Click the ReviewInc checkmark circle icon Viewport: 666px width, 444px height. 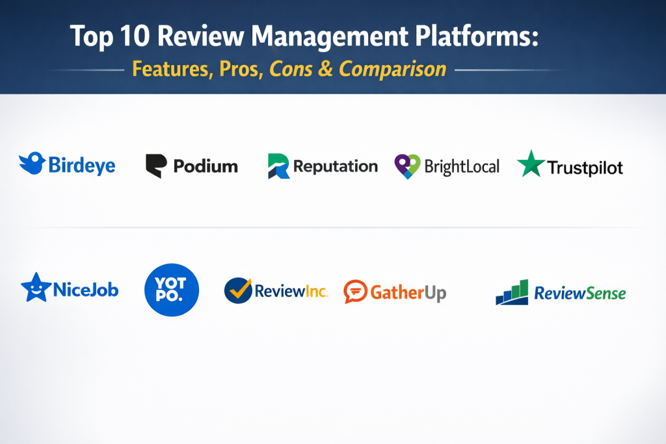237,290
